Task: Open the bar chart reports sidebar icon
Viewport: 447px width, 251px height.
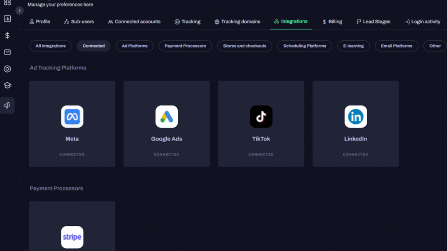Action: pyautogui.click(x=7, y=19)
